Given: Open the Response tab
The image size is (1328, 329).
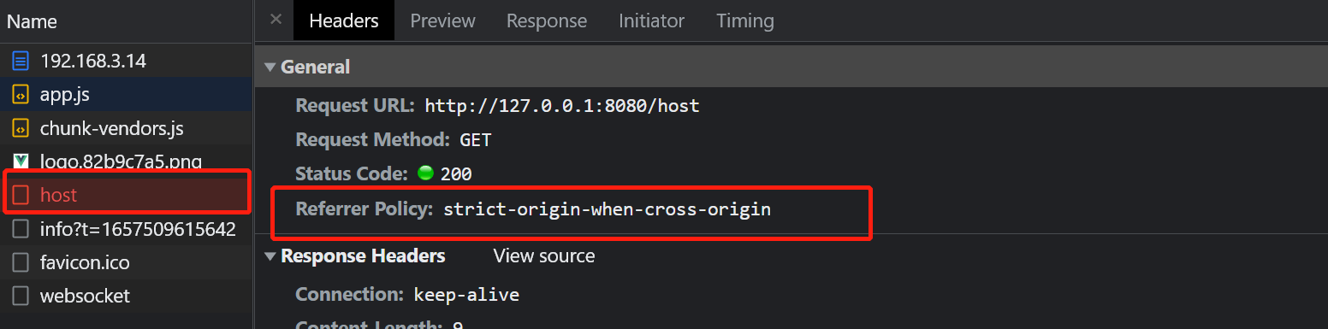Looking at the screenshot, I should point(547,21).
